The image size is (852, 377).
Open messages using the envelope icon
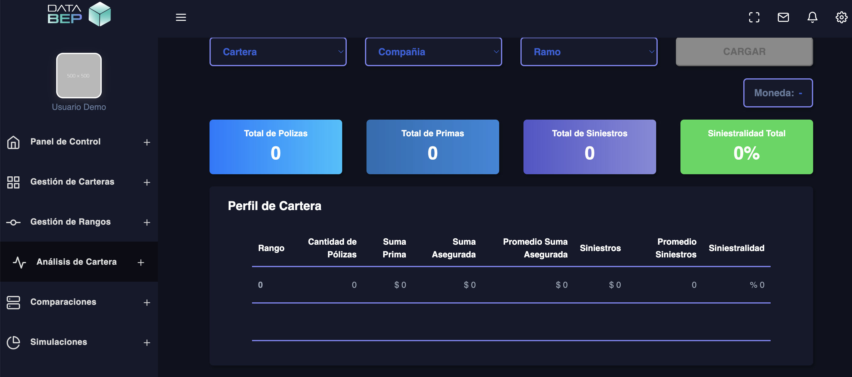[x=783, y=17]
